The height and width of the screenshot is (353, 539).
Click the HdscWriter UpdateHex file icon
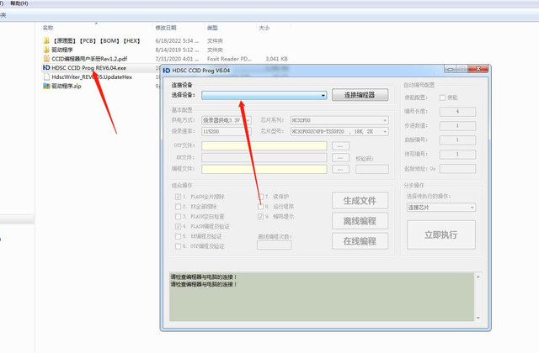(x=46, y=76)
